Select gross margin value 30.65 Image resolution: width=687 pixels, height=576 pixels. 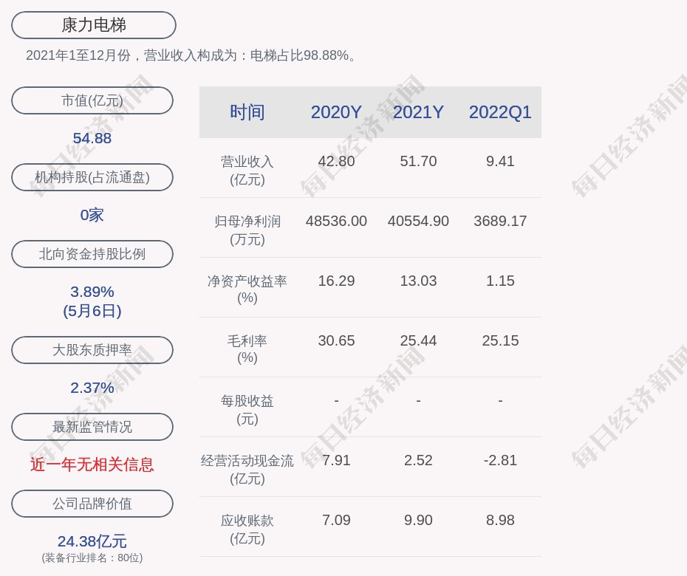(336, 340)
